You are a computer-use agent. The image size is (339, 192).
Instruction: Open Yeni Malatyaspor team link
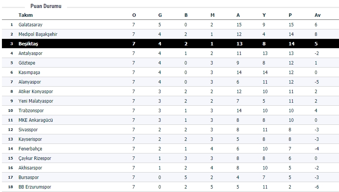point(36,101)
